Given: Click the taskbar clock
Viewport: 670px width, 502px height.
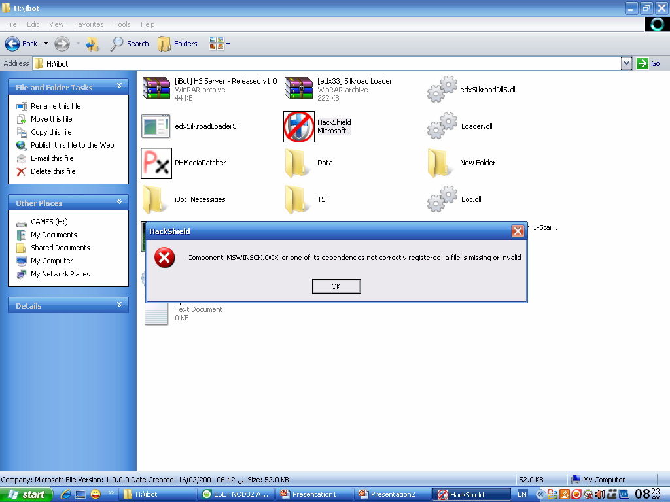Looking at the screenshot, I should point(648,494).
